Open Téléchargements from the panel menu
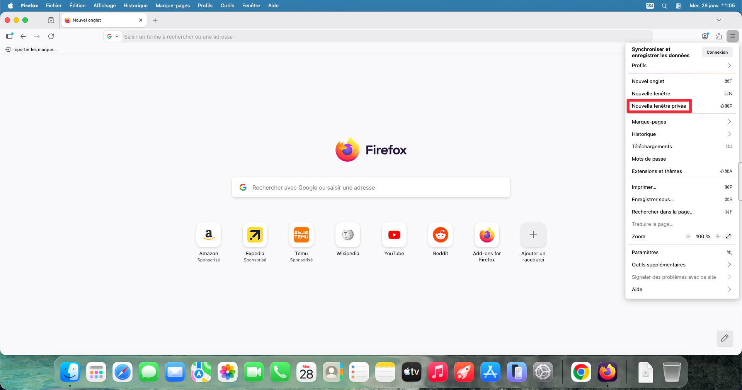 (682, 146)
